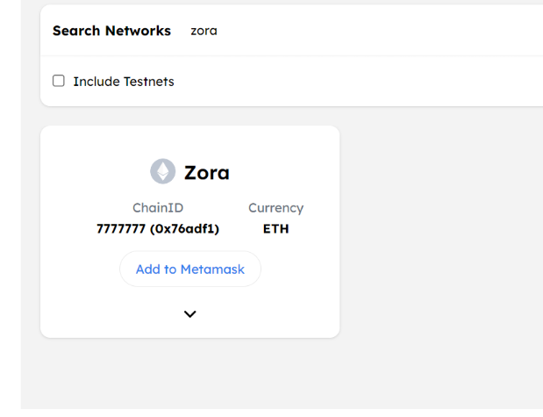
Task: Click the white left sidebar strip
Action: pos(11,208)
